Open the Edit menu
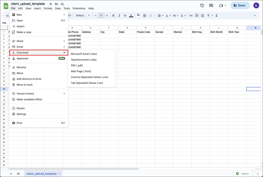Viewport: 263px width, 177px height. point(20,8)
